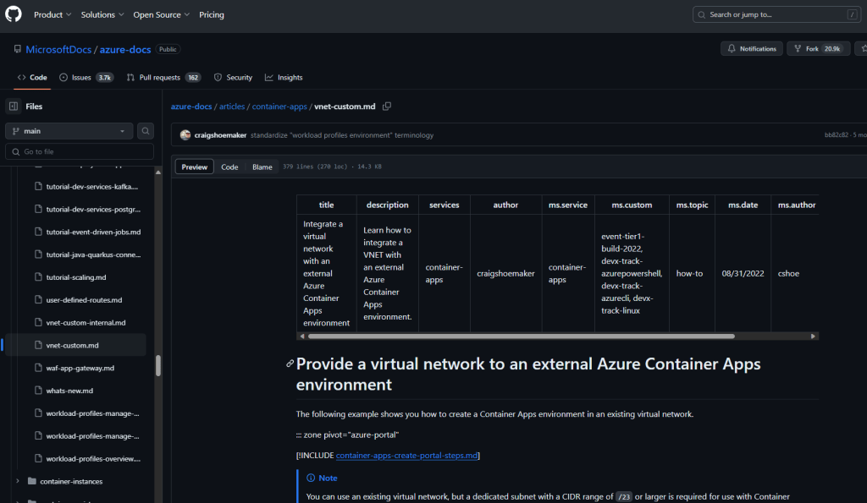
Task: Switch to Code view of the file
Action: click(229, 167)
